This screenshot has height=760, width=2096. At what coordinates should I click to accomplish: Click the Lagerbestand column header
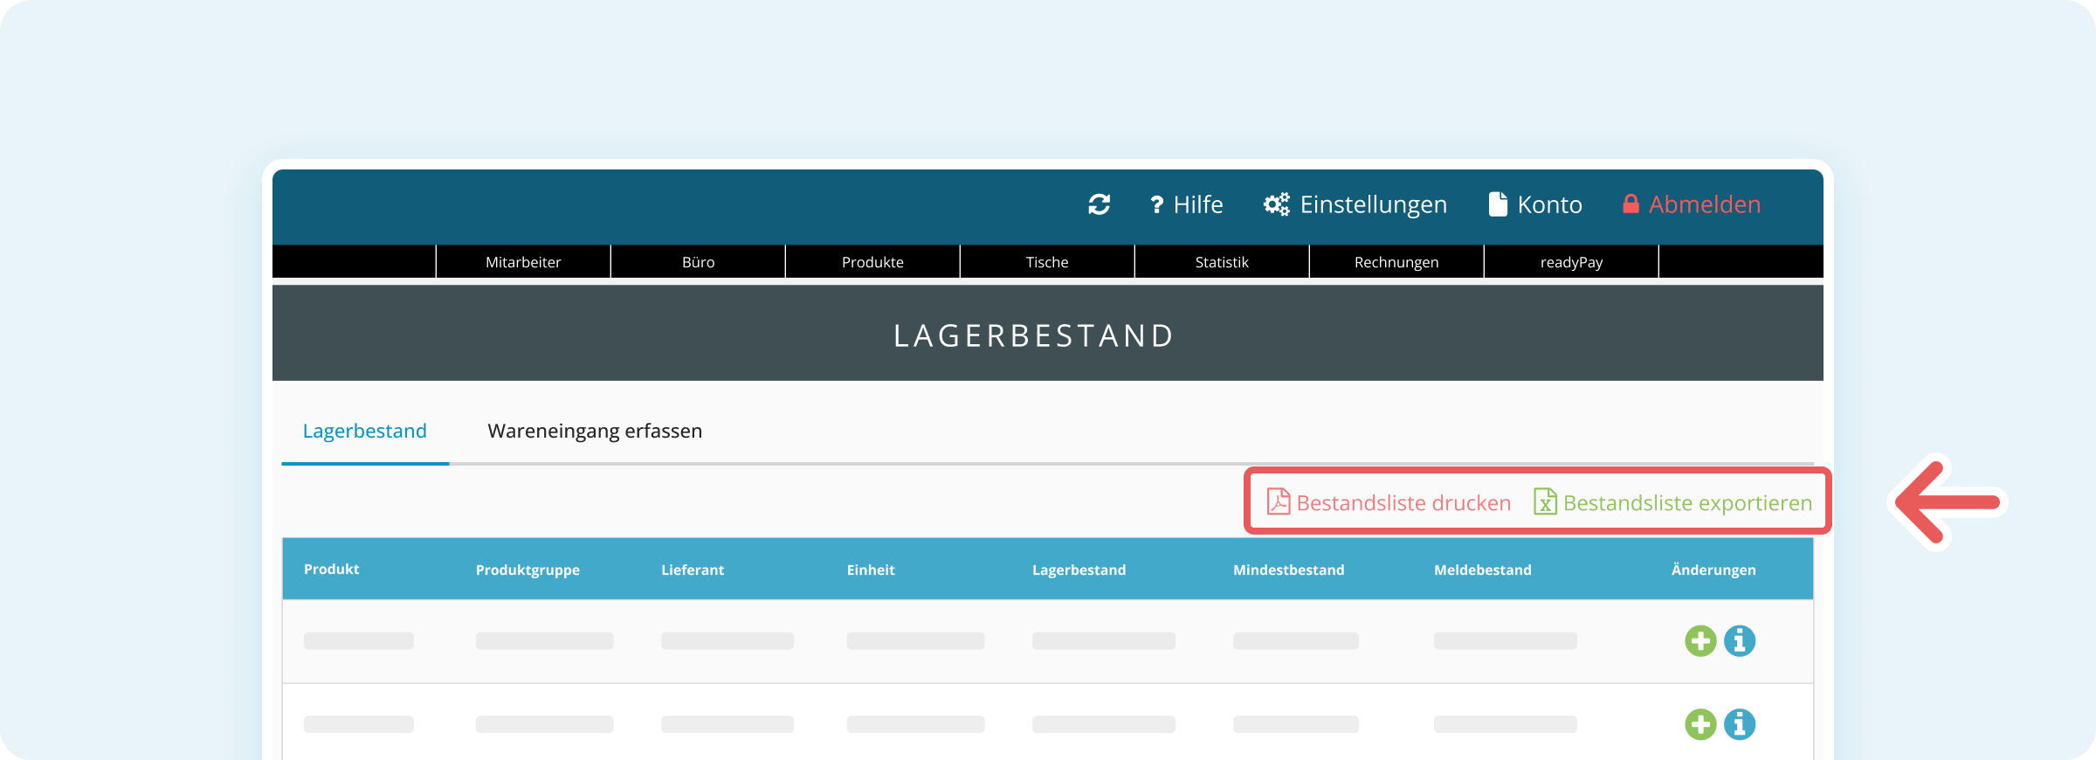coord(1079,570)
